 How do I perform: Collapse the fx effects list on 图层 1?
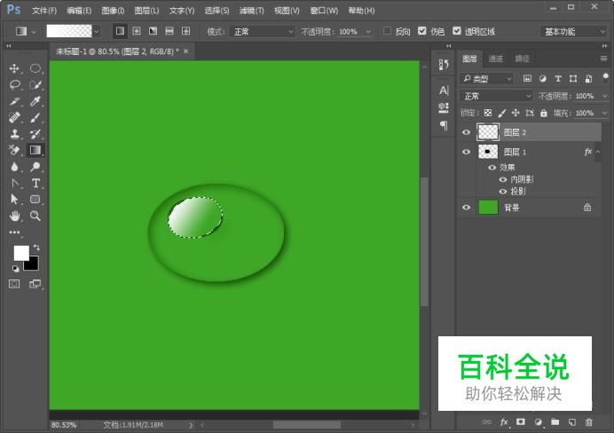[599, 153]
